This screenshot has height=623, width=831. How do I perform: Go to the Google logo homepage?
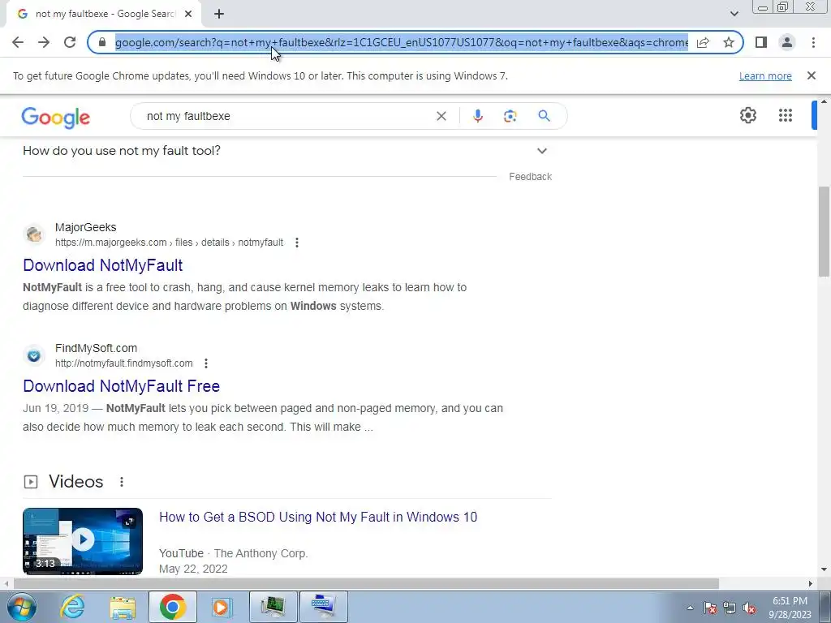tap(56, 117)
